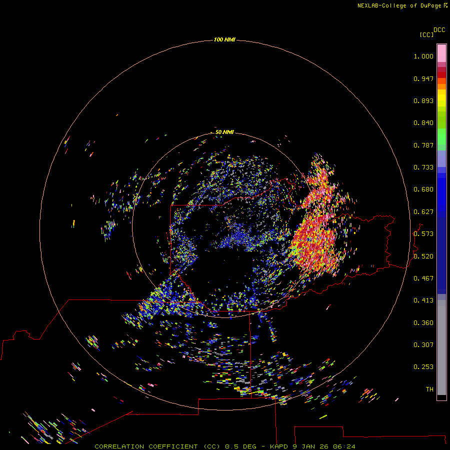Click the 06:24 timestamp in the caption
450x450 pixels.
[344, 446]
